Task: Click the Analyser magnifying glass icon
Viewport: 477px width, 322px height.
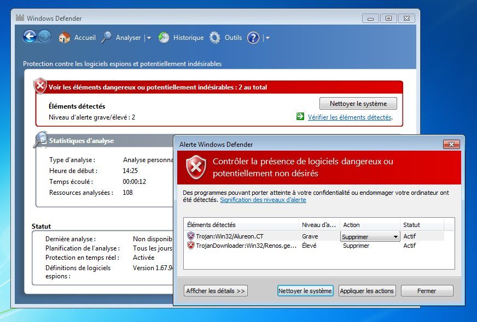Action: (107, 38)
